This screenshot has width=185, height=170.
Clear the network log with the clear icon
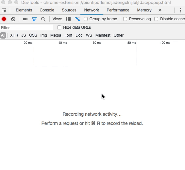[13, 19]
